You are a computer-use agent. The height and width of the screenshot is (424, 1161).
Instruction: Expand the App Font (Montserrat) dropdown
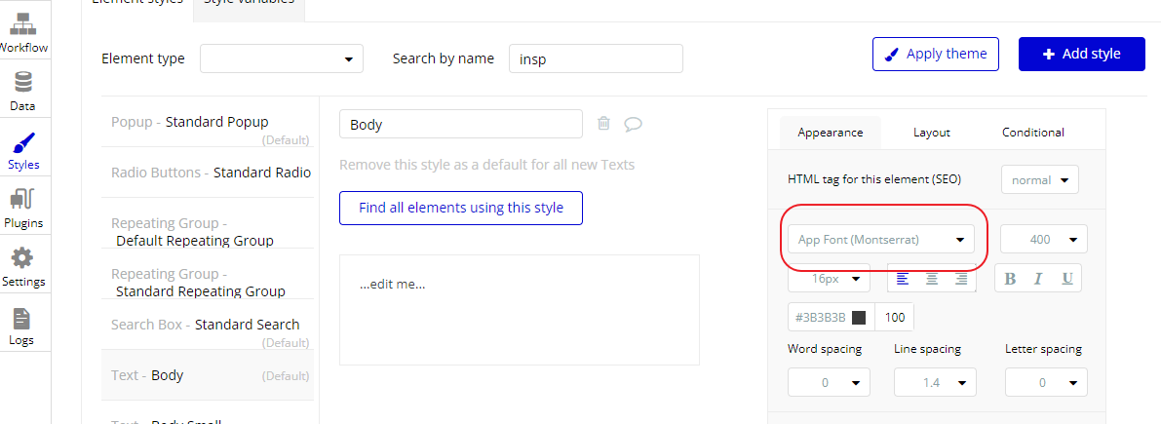880,240
